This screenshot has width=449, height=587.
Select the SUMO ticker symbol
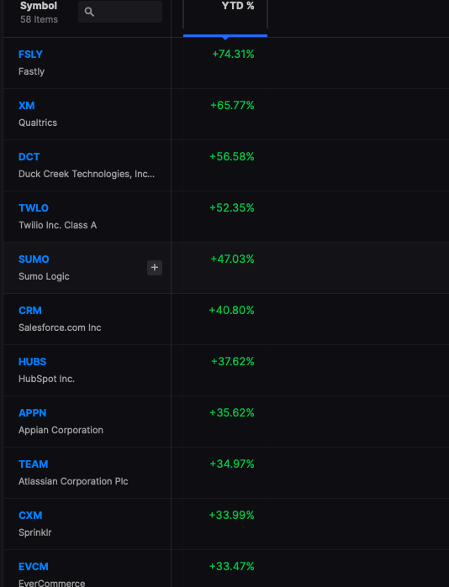pyautogui.click(x=34, y=259)
